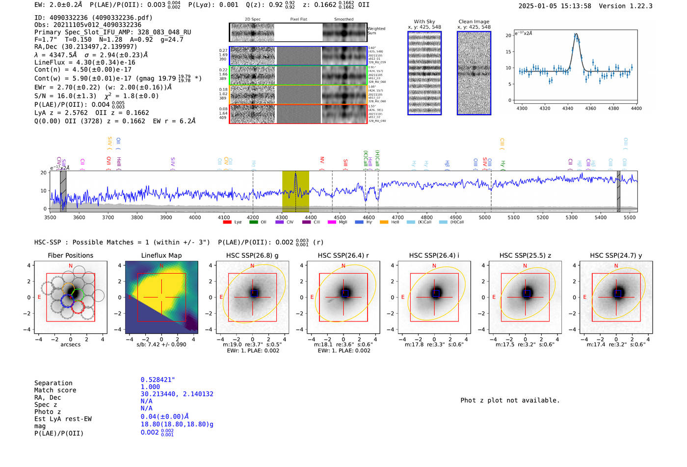Click the Primary Spec_Slot_IFU_AMP text
The width and height of the screenshot is (687, 467).
113,32
